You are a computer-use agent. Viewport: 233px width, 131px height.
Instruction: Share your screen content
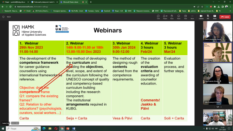tap(214, 17)
